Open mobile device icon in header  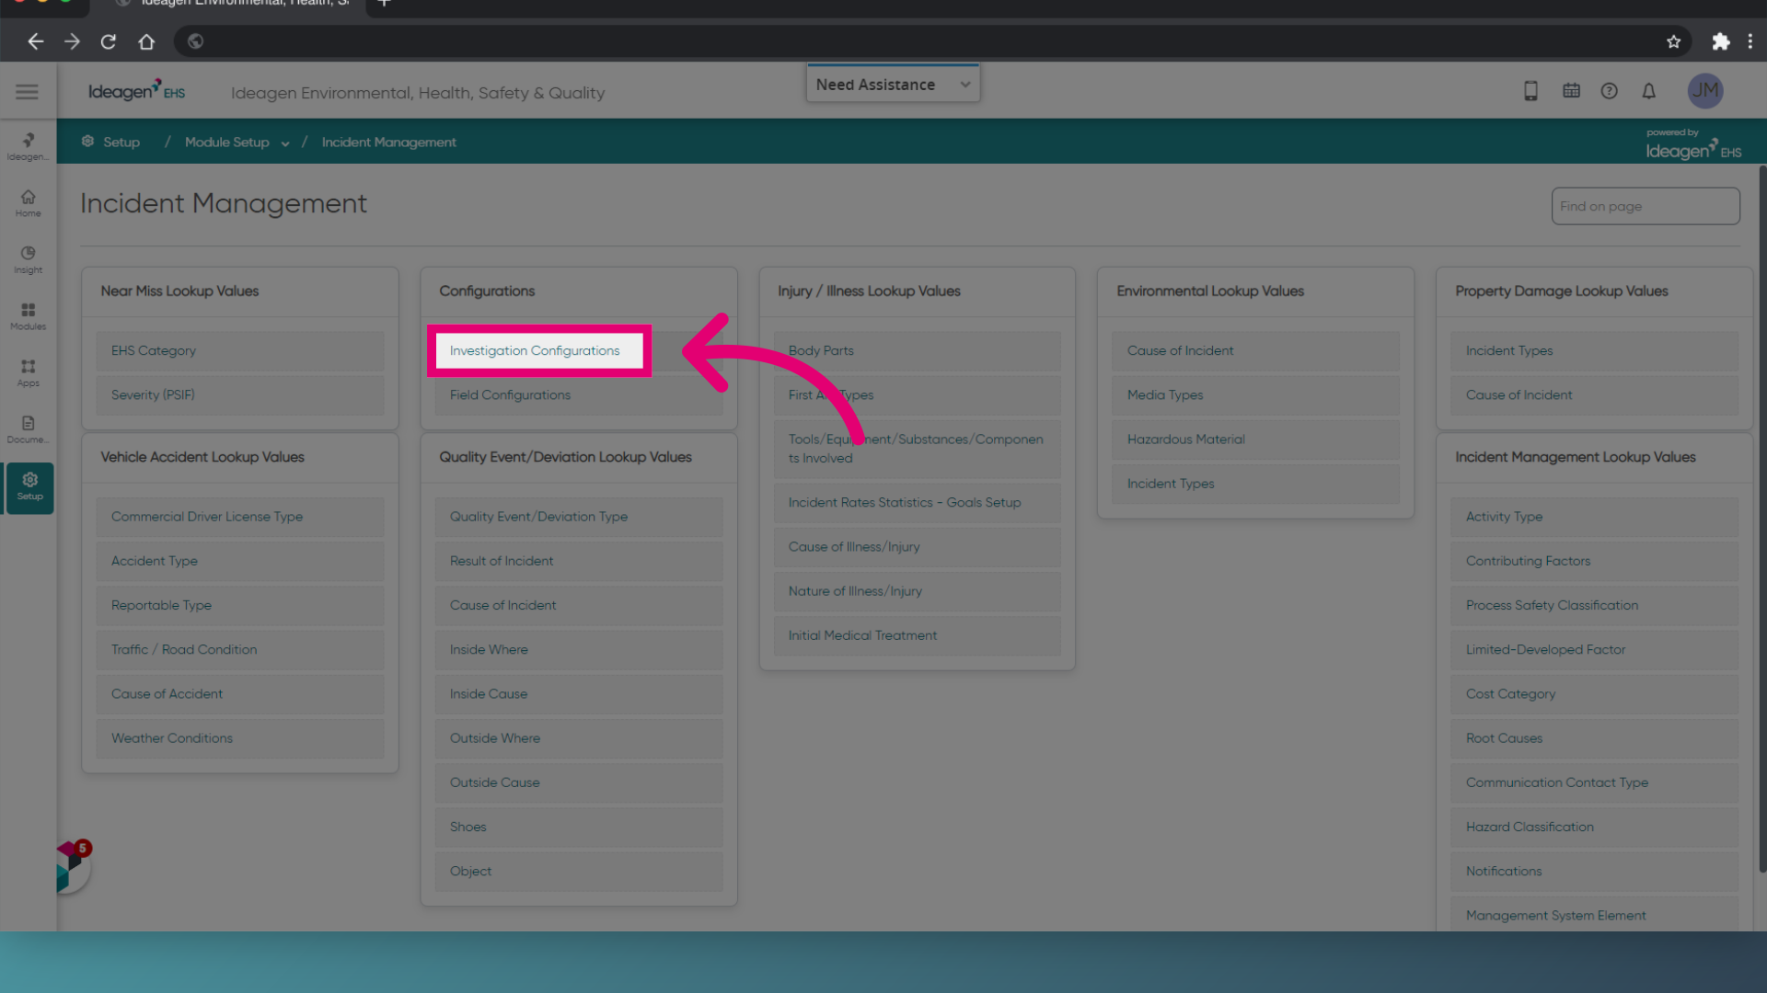[x=1530, y=91]
